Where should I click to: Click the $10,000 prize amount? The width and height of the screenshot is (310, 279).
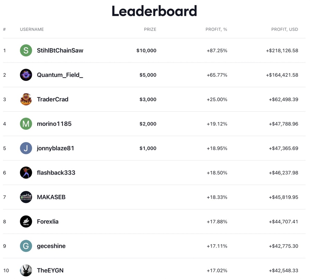[146, 51]
